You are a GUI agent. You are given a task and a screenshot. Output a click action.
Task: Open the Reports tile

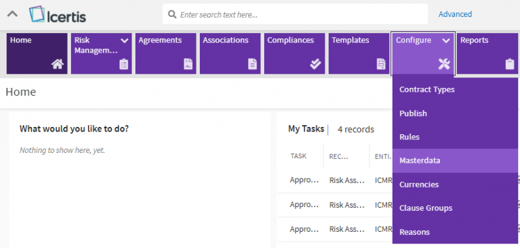pyautogui.click(x=487, y=53)
